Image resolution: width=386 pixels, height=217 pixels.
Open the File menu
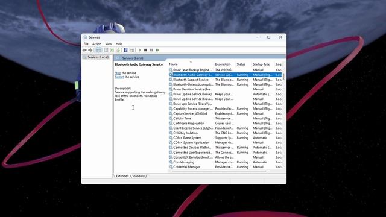coord(86,44)
